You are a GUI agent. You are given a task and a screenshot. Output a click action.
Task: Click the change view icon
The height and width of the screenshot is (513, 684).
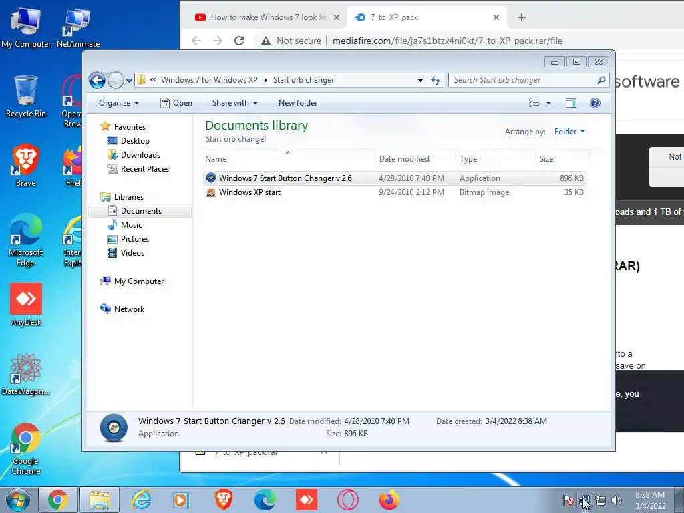[534, 103]
